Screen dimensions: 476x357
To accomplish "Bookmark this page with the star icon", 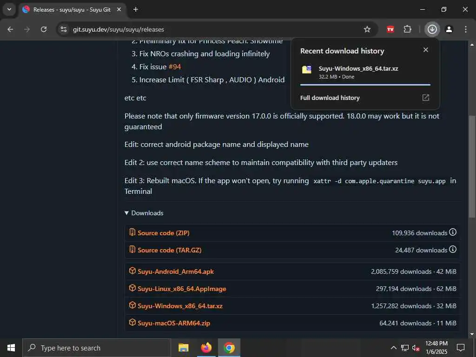I will tap(367, 29).
